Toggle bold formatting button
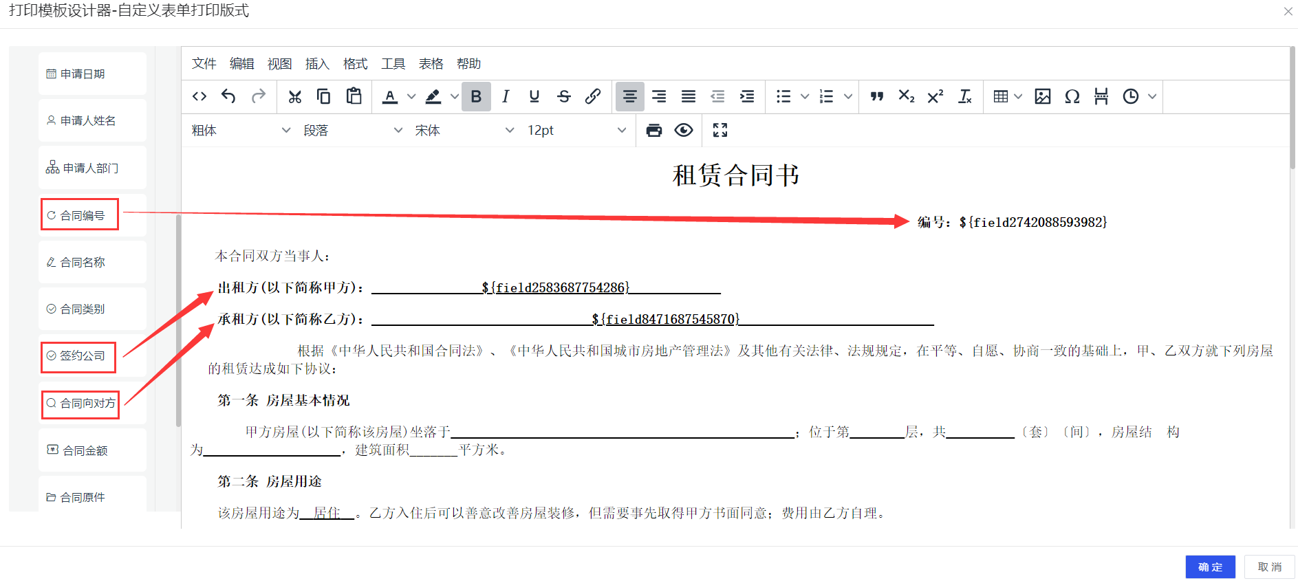Image resolution: width=1298 pixels, height=581 pixels. tap(476, 97)
